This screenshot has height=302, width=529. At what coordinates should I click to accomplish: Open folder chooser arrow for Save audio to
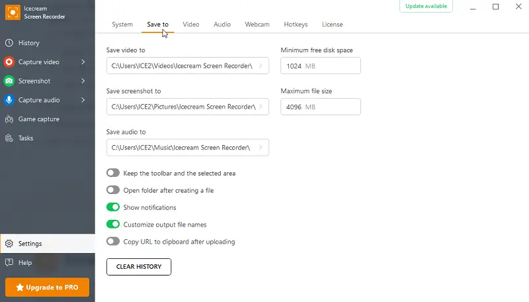(261, 147)
